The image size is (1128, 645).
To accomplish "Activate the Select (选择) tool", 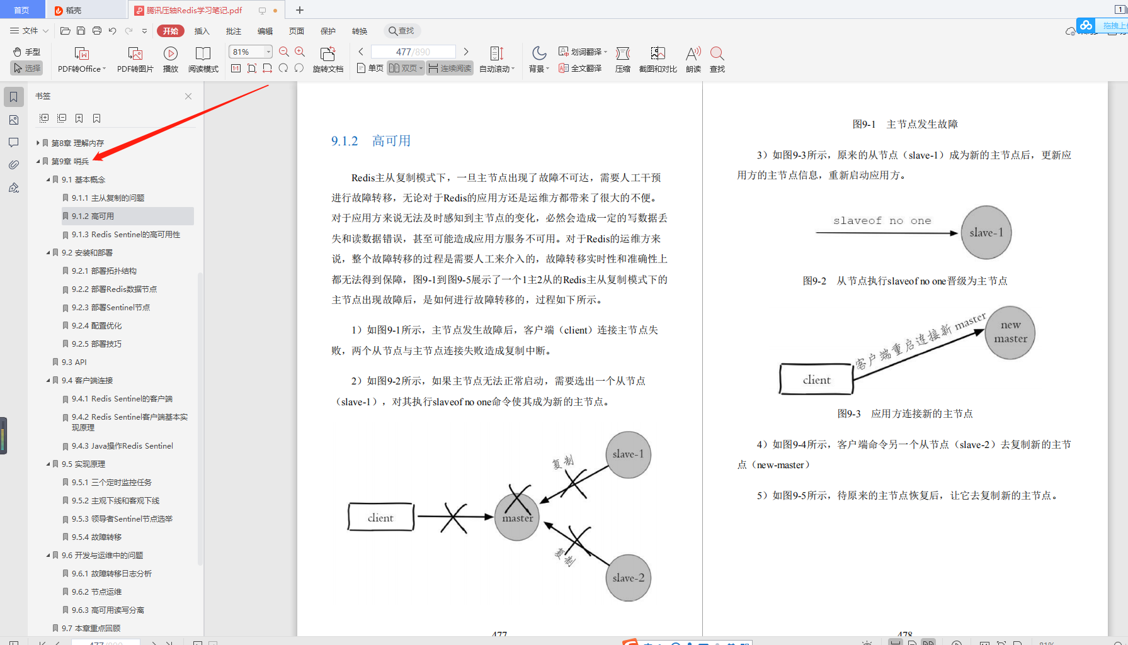I will pos(26,68).
